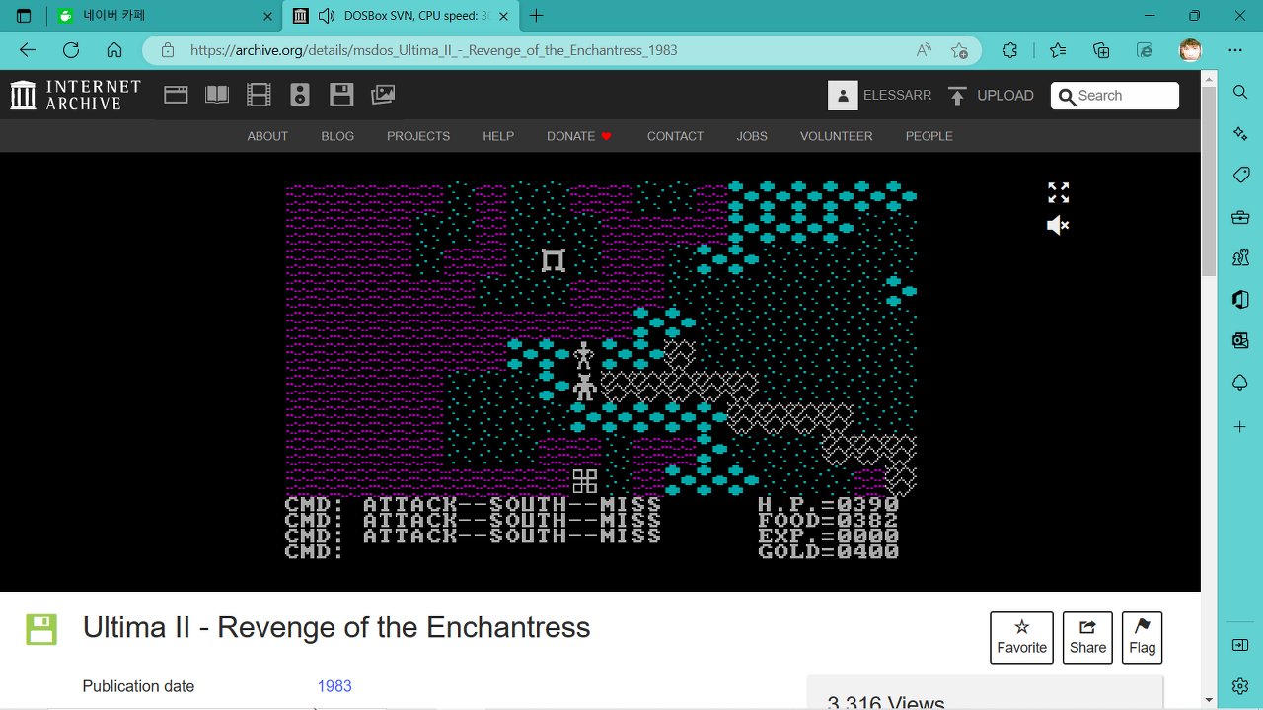Image resolution: width=1263 pixels, height=710 pixels.
Task: Open the BLOG menu item
Action: (x=337, y=136)
